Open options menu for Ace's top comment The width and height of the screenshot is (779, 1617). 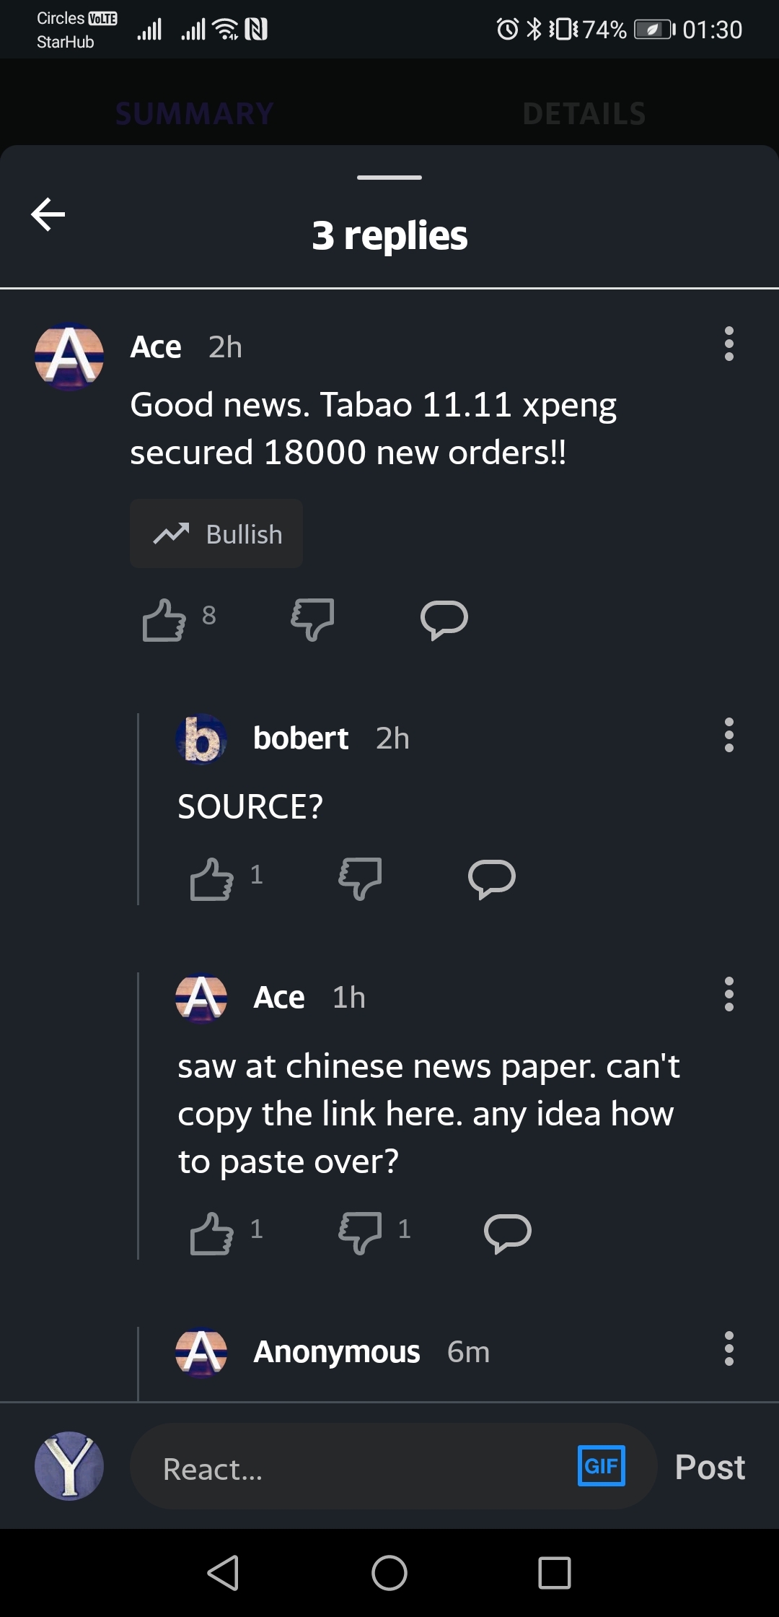coord(729,344)
